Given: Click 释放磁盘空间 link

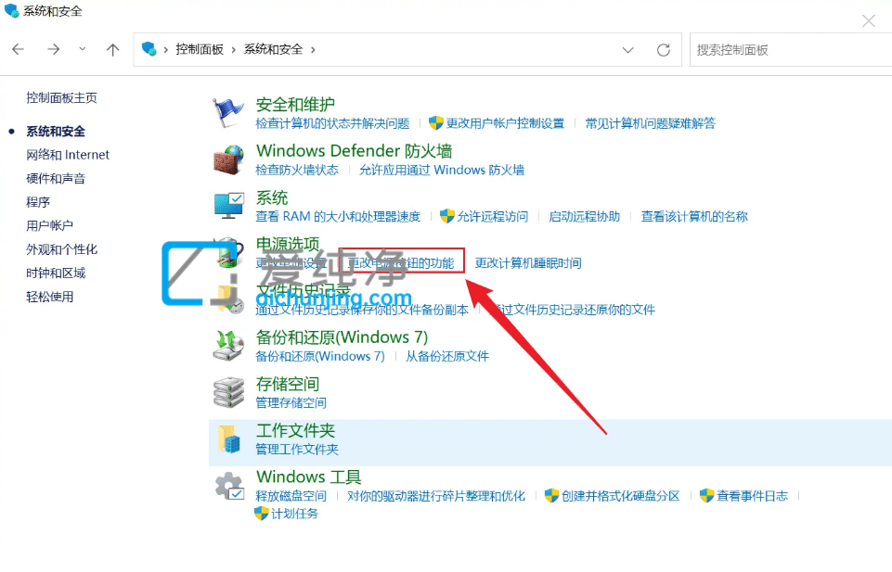Looking at the screenshot, I should [x=291, y=496].
